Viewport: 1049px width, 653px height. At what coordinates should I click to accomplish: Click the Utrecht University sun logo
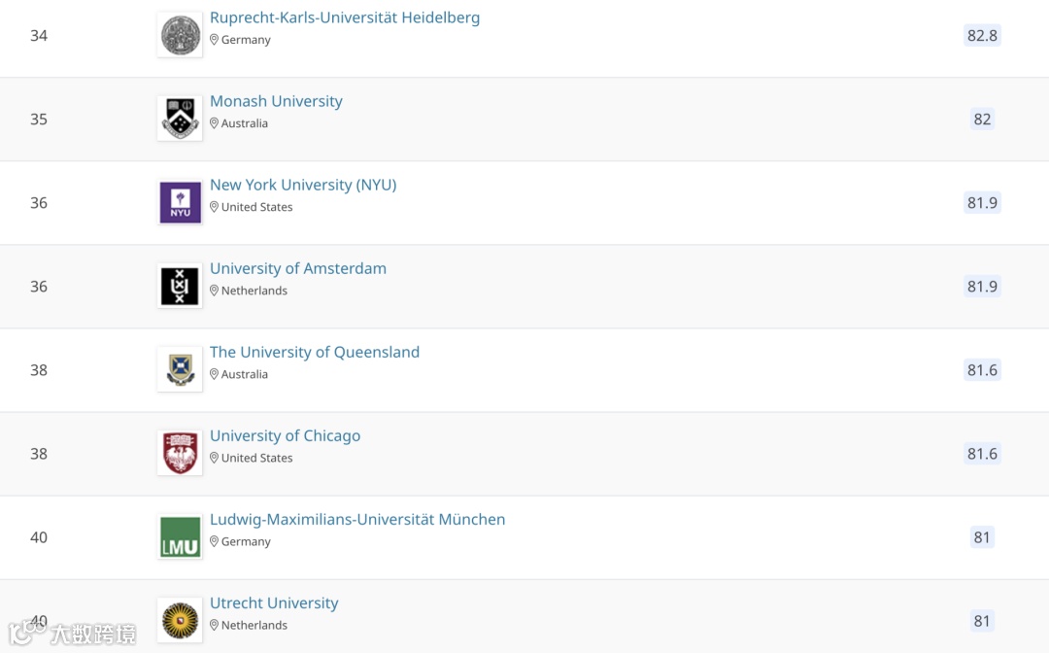pyautogui.click(x=180, y=621)
